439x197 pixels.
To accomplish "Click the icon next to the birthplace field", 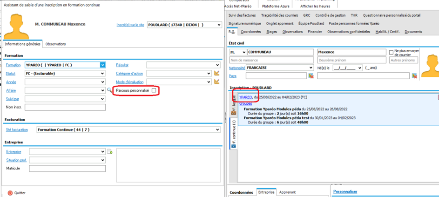I will pos(414,76).
